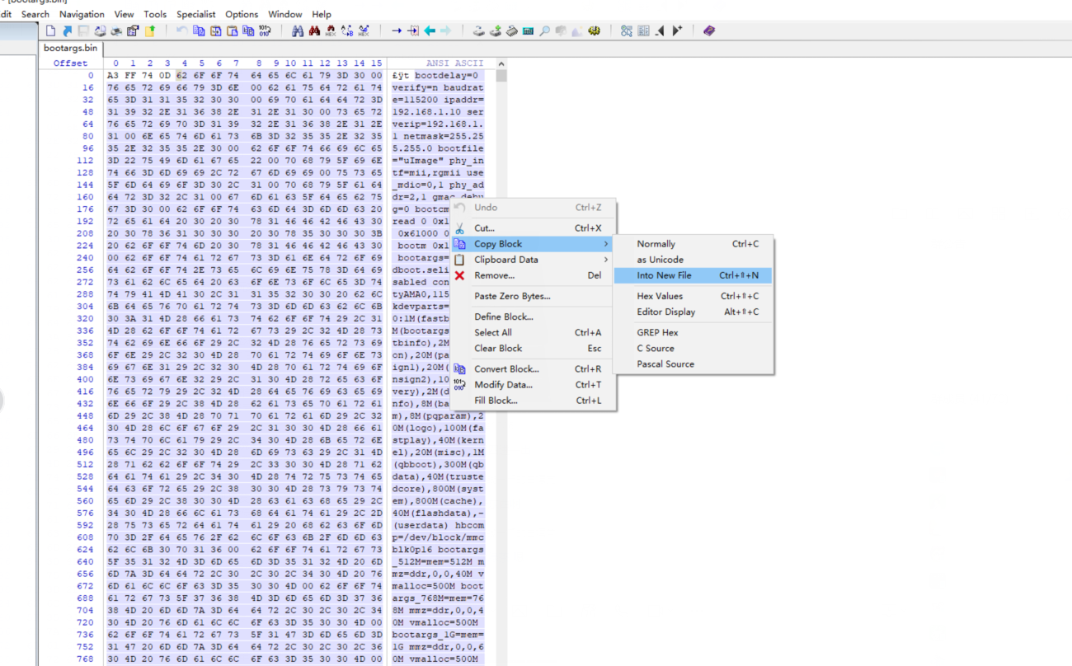Select Normally in Copy Block submenu
Screen dimensions: 1072x666
pos(693,244)
